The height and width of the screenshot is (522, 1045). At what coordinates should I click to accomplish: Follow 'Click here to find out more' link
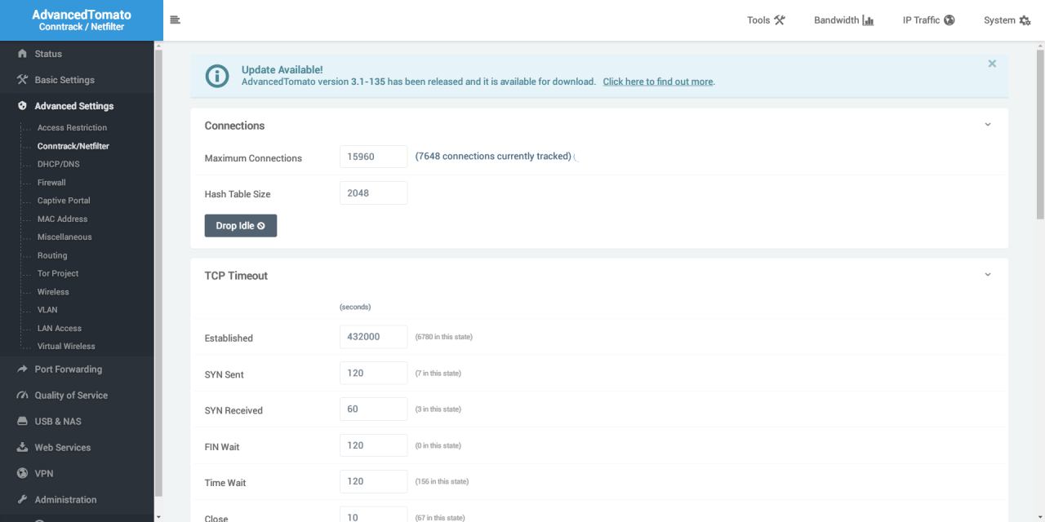tap(658, 82)
